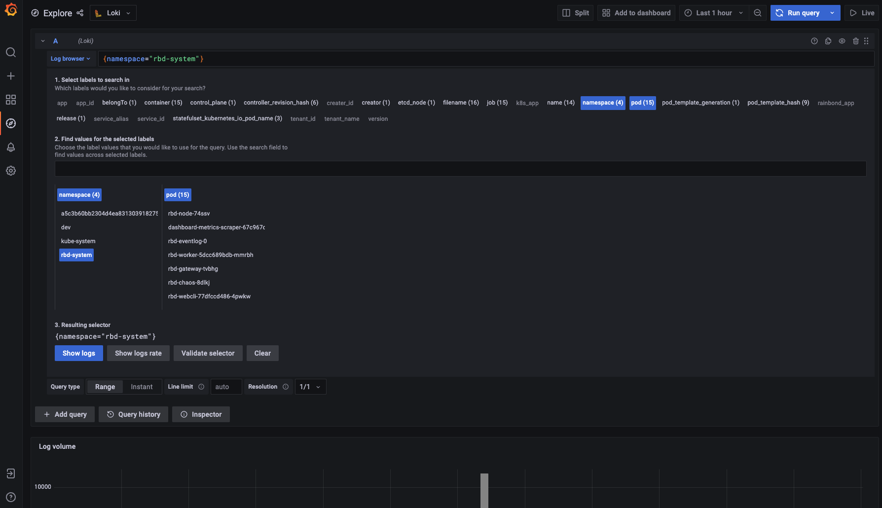Screen dimensions: 882x508
Task: Open the Resolution 1/1 dropdown
Action: [x=310, y=387]
